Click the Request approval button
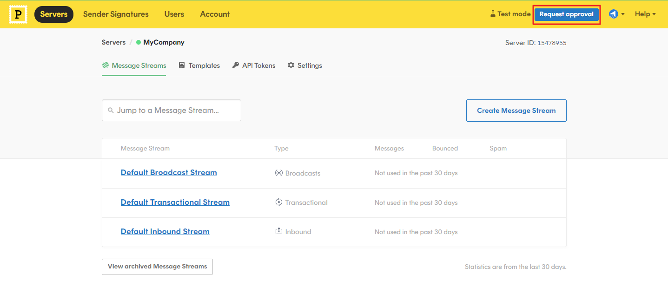 566,14
